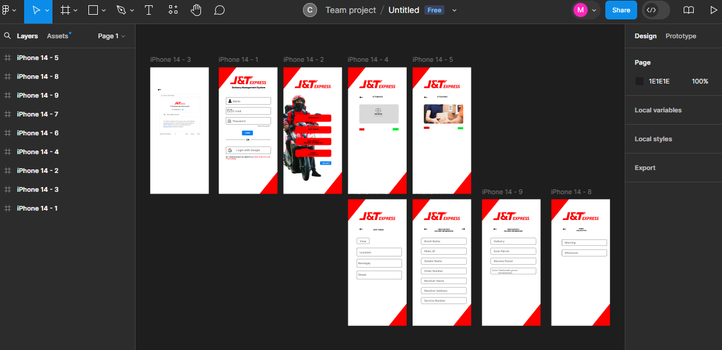The width and height of the screenshot is (722, 350).
Task: Click the user avatar labeled M
Action: (580, 10)
